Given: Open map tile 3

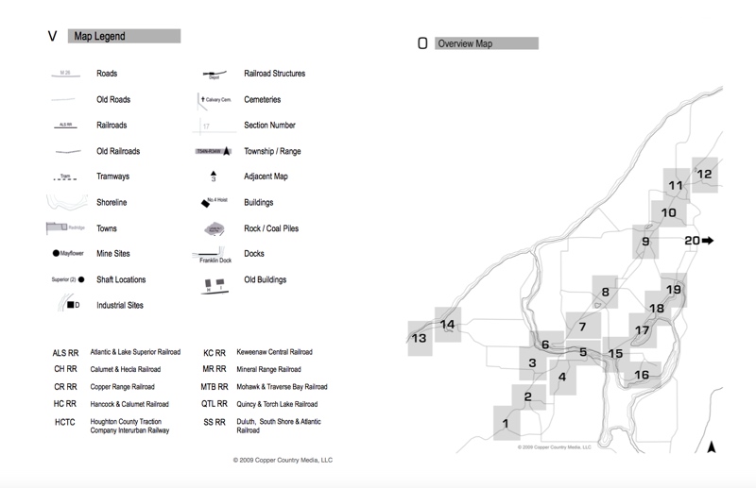Looking at the screenshot, I should pos(533,362).
